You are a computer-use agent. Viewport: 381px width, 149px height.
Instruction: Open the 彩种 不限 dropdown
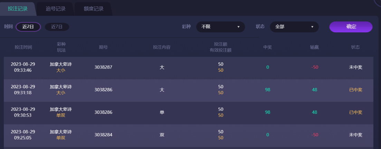pos(220,27)
